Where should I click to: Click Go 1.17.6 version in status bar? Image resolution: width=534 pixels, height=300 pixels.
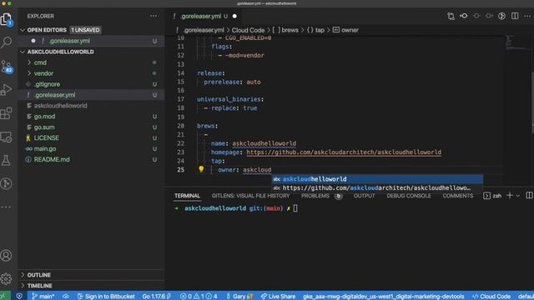pyautogui.click(x=156, y=297)
